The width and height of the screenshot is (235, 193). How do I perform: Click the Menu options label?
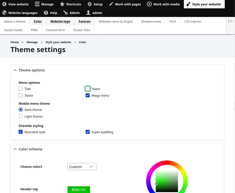click(x=29, y=83)
